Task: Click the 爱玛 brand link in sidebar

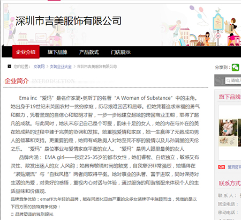Action: point(234,167)
